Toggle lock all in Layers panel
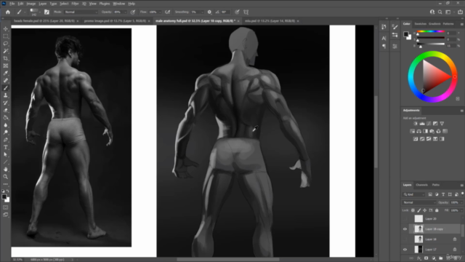 tap(437, 210)
